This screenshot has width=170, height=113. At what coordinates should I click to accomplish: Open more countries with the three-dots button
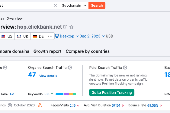tap(50, 36)
